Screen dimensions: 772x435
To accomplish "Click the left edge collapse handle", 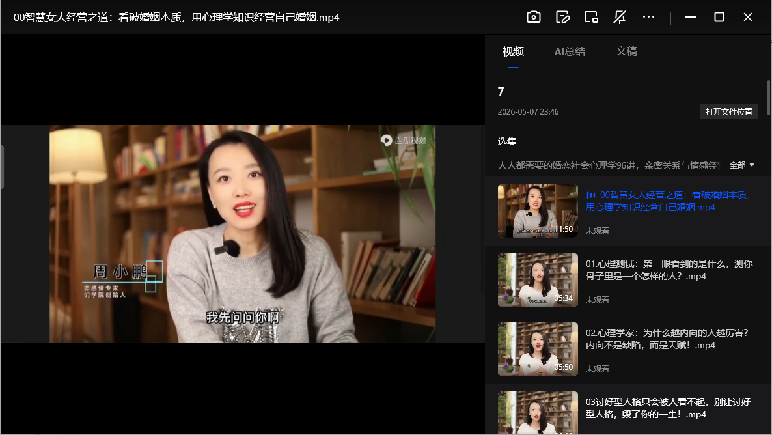I will pos(2,167).
